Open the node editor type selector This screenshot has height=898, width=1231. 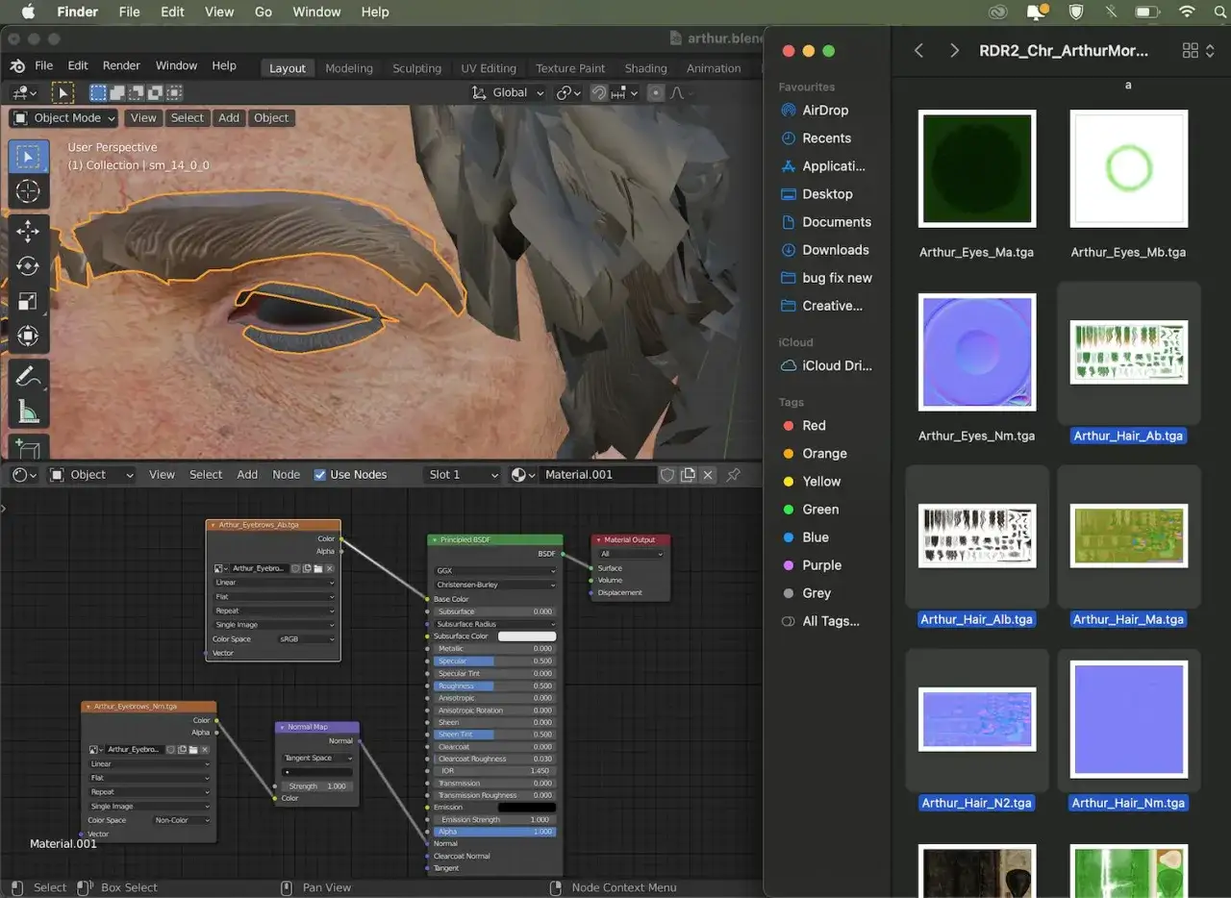(x=23, y=475)
